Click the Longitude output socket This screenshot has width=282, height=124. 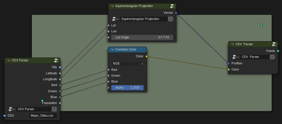click(60, 79)
